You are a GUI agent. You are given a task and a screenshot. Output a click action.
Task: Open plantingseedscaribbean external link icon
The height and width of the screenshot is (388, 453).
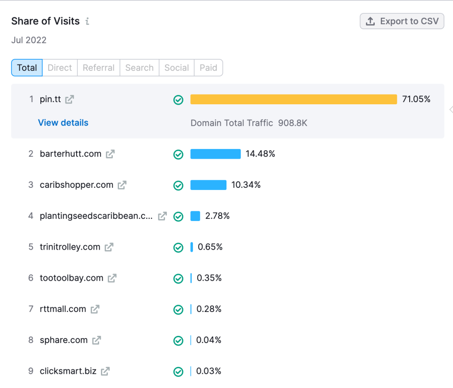pos(162,216)
